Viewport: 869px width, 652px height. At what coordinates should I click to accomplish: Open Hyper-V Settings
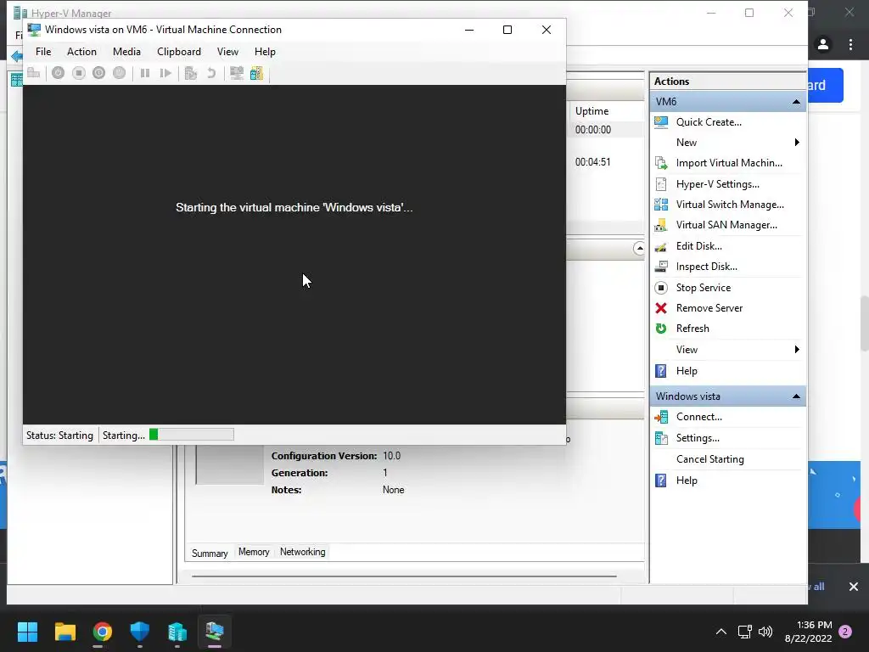(x=717, y=184)
